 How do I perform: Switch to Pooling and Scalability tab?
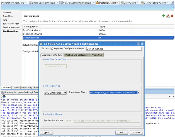76,55
